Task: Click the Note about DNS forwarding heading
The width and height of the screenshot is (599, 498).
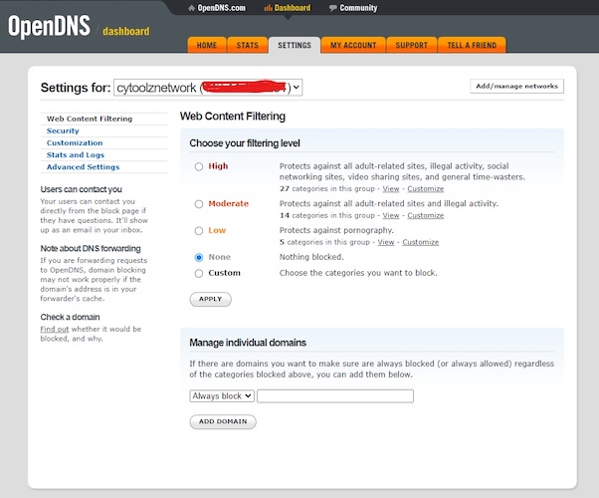Action: pyautogui.click(x=91, y=249)
